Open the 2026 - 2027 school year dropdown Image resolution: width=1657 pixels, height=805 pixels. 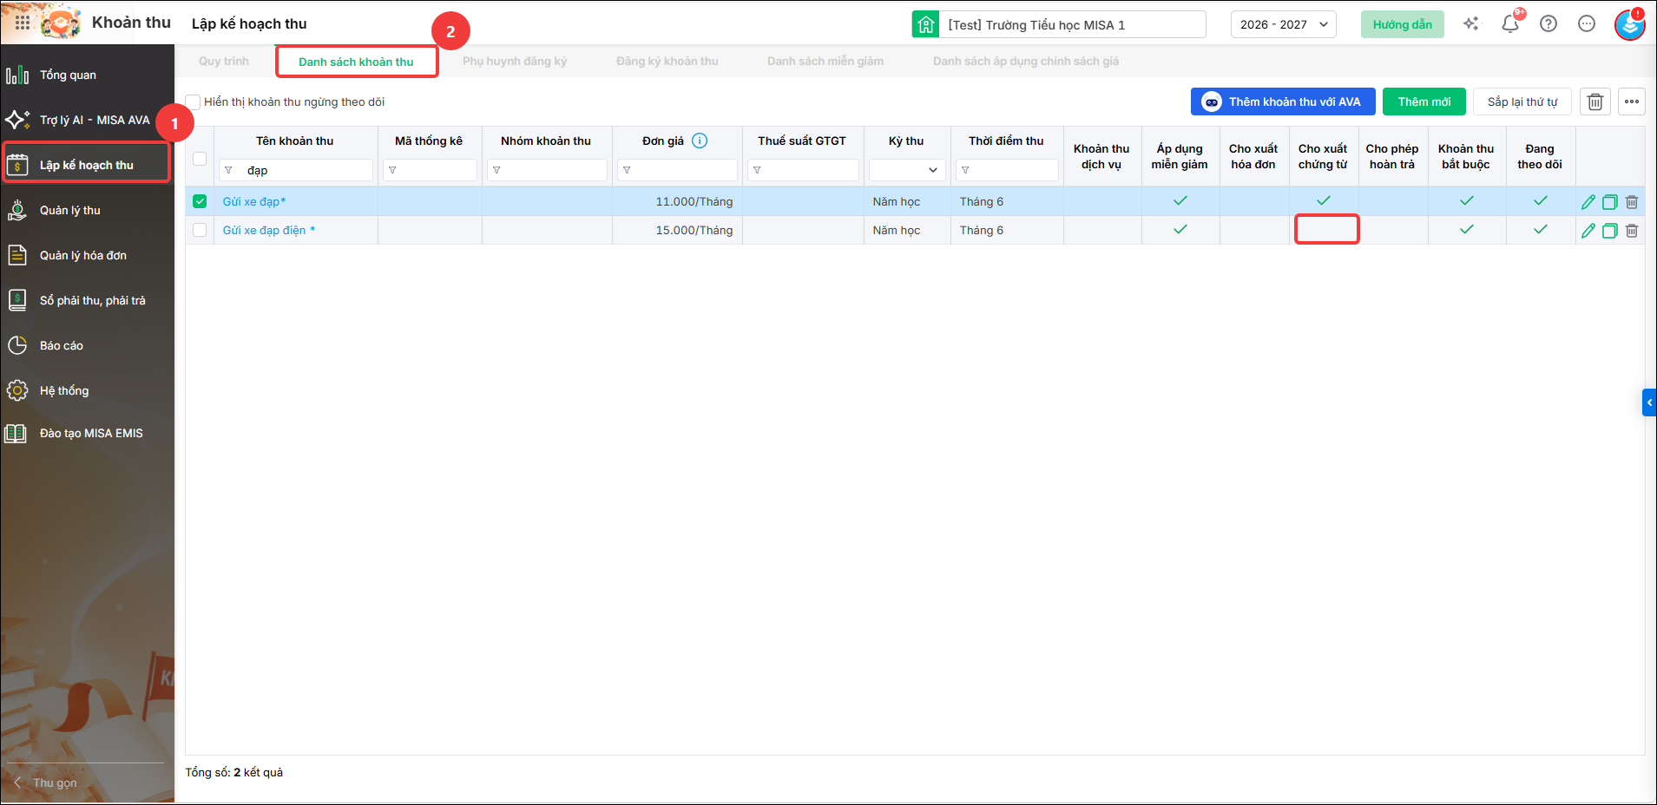pyautogui.click(x=1284, y=24)
